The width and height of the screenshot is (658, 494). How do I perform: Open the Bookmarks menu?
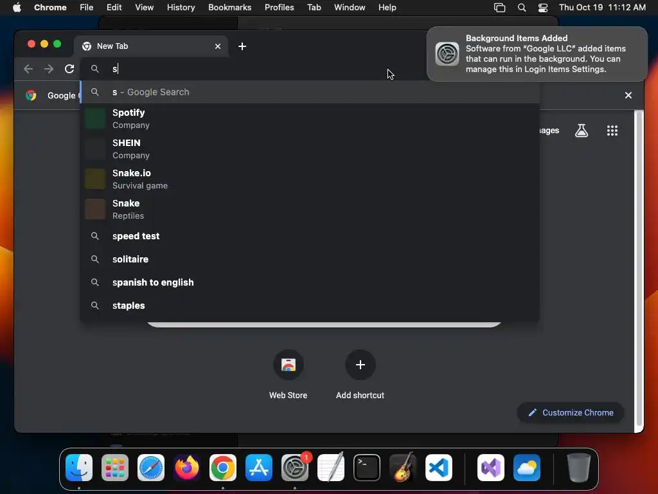[x=229, y=8]
